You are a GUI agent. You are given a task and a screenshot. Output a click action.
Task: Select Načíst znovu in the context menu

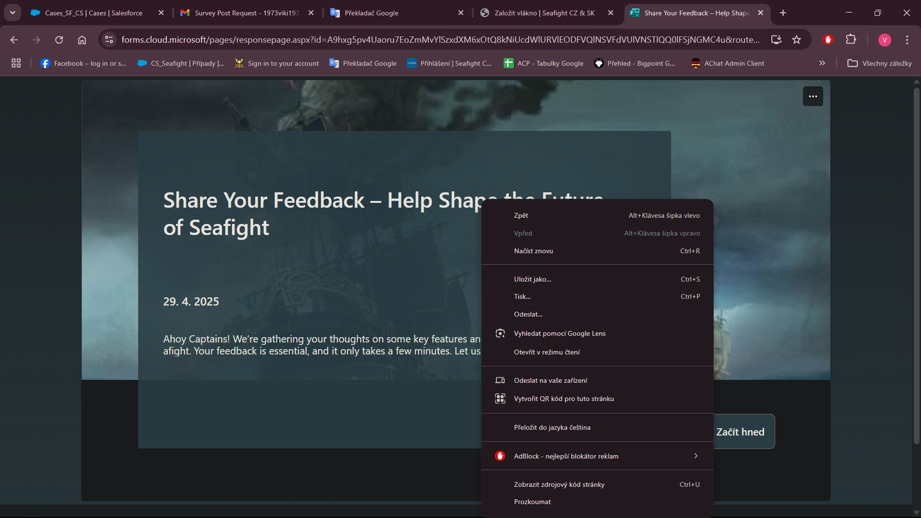pyautogui.click(x=597, y=251)
